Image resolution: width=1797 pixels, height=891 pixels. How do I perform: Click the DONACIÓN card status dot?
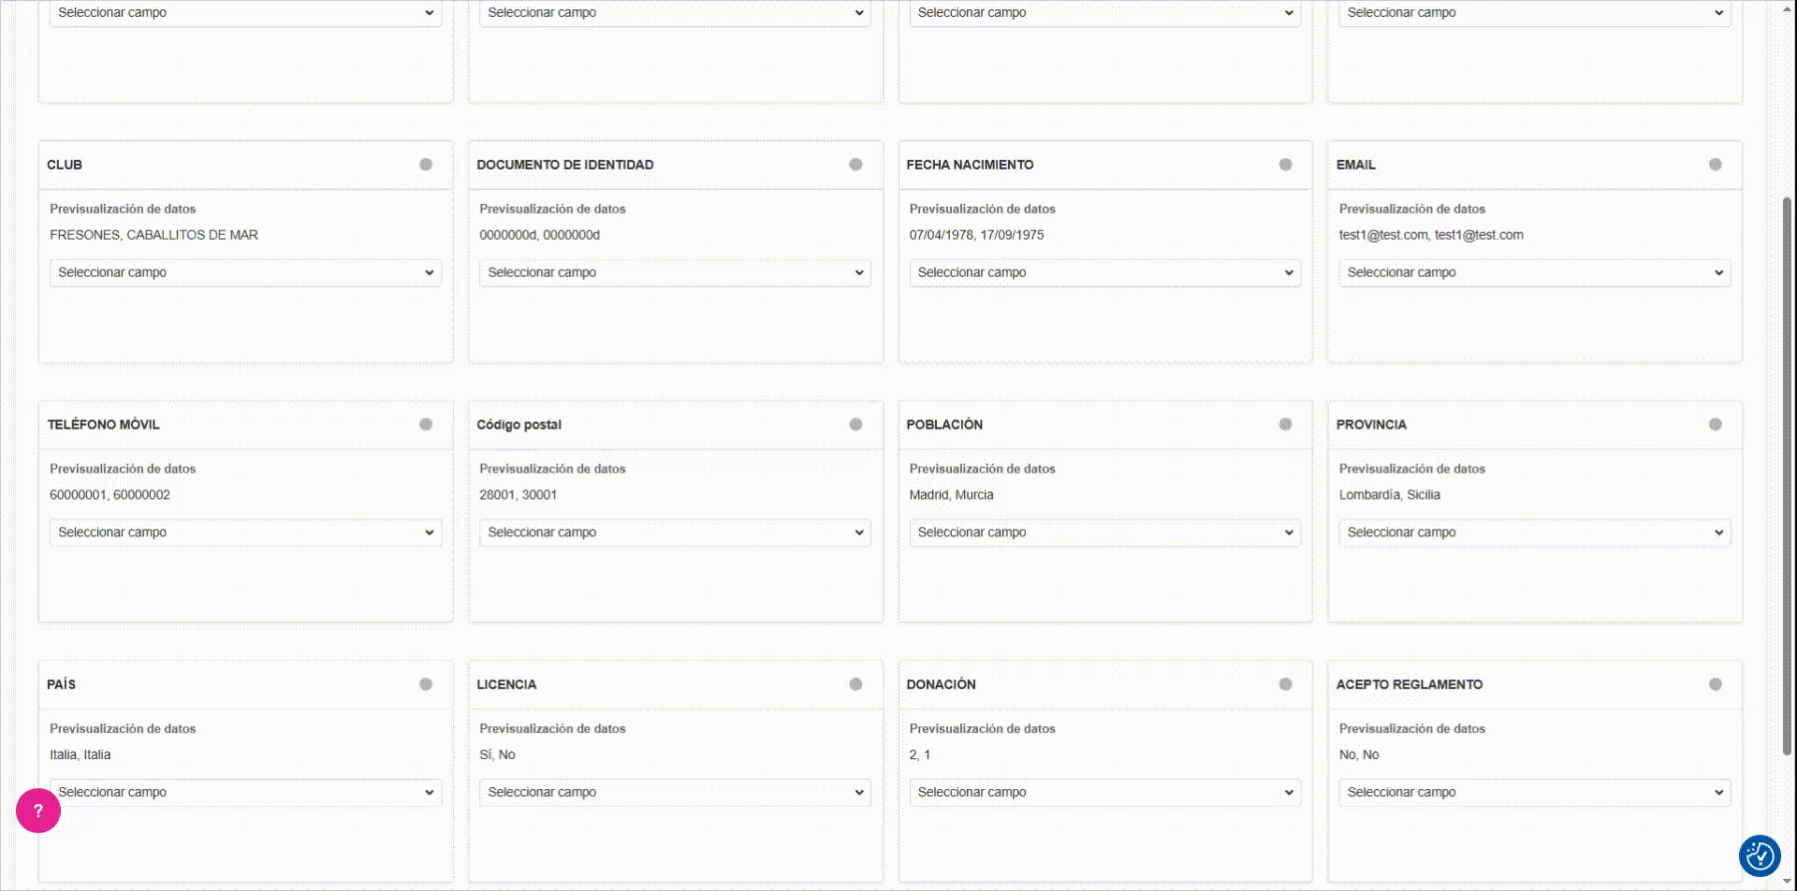tap(1285, 684)
